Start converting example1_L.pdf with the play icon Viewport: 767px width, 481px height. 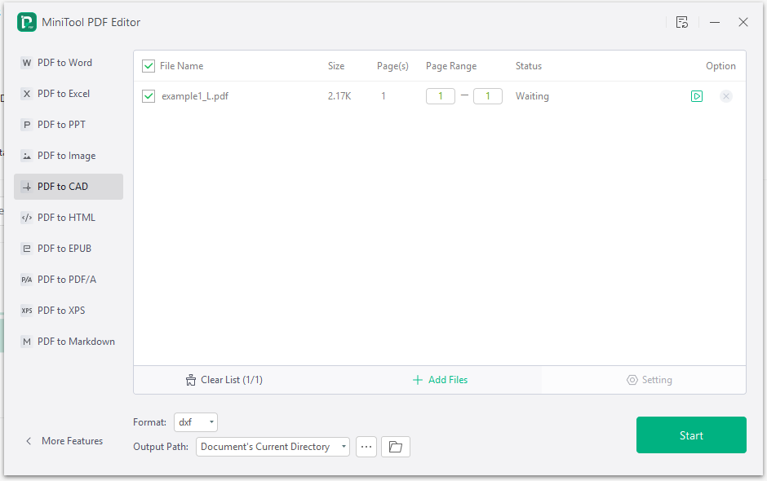point(697,96)
